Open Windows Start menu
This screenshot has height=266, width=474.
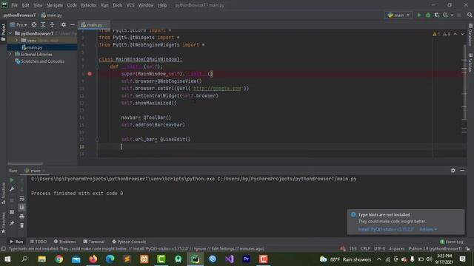pyautogui.click(x=7, y=259)
